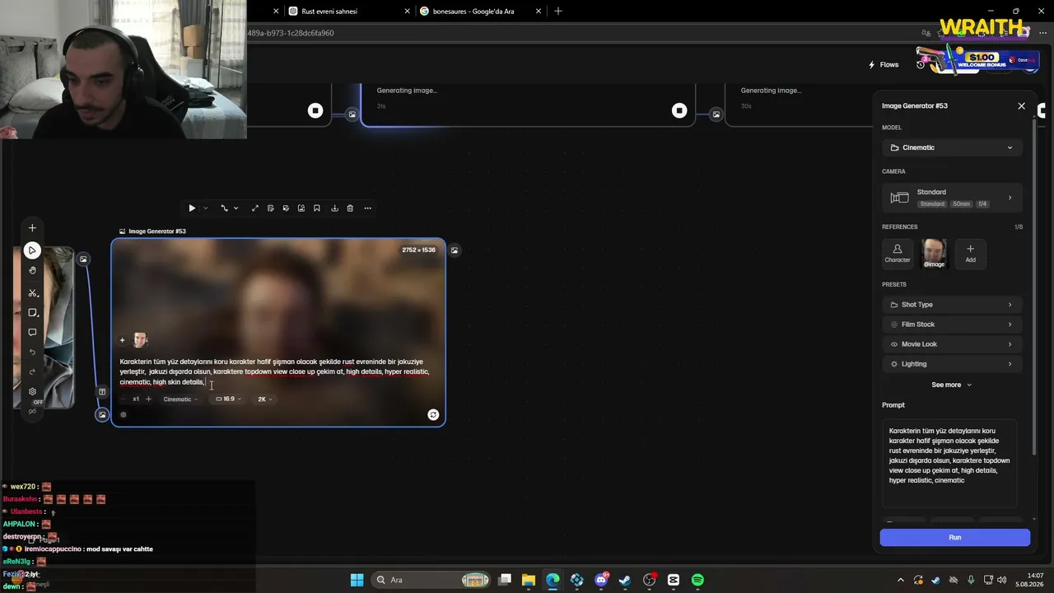The width and height of the screenshot is (1054, 593).
Task: Click the Character reference button
Action: click(x=898, y=253)
